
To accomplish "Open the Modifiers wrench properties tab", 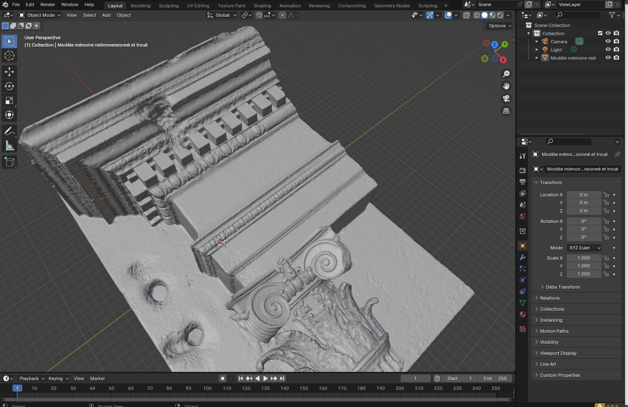I will (522, 258).
